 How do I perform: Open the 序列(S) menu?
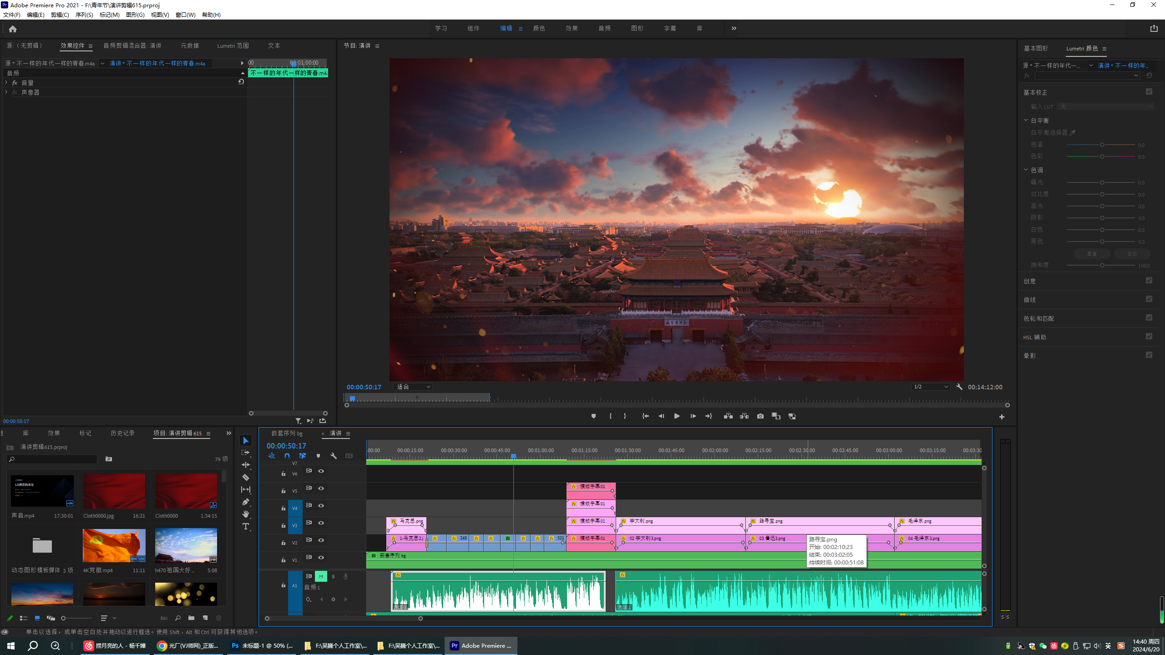click(84, 15)
